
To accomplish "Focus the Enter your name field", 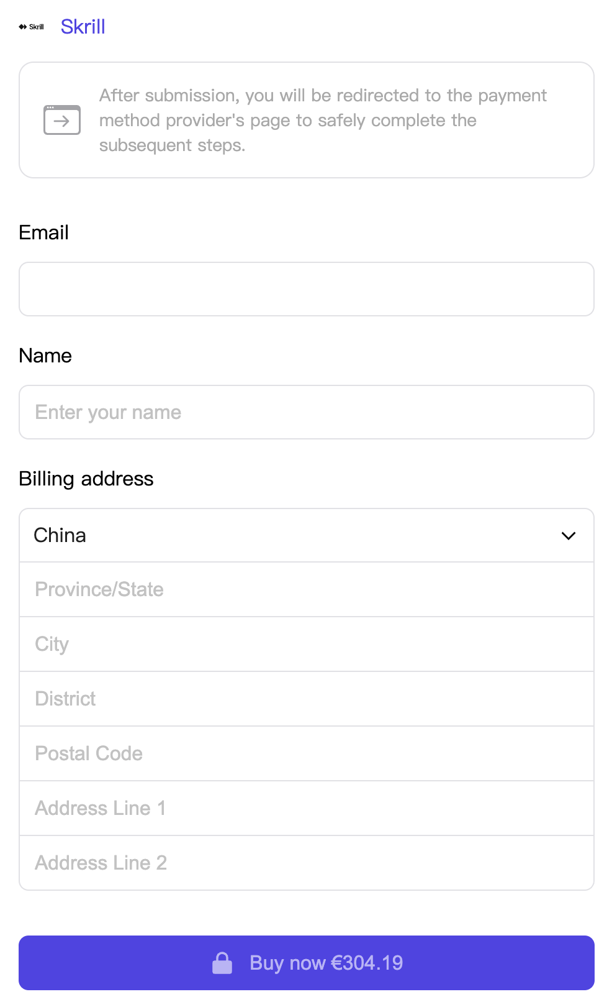I will pos(307,412).
